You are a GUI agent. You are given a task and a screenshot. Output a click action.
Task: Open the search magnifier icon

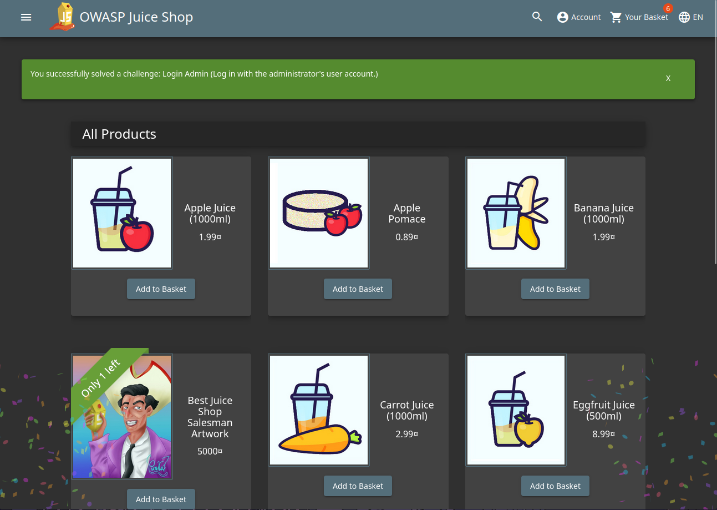537,17
